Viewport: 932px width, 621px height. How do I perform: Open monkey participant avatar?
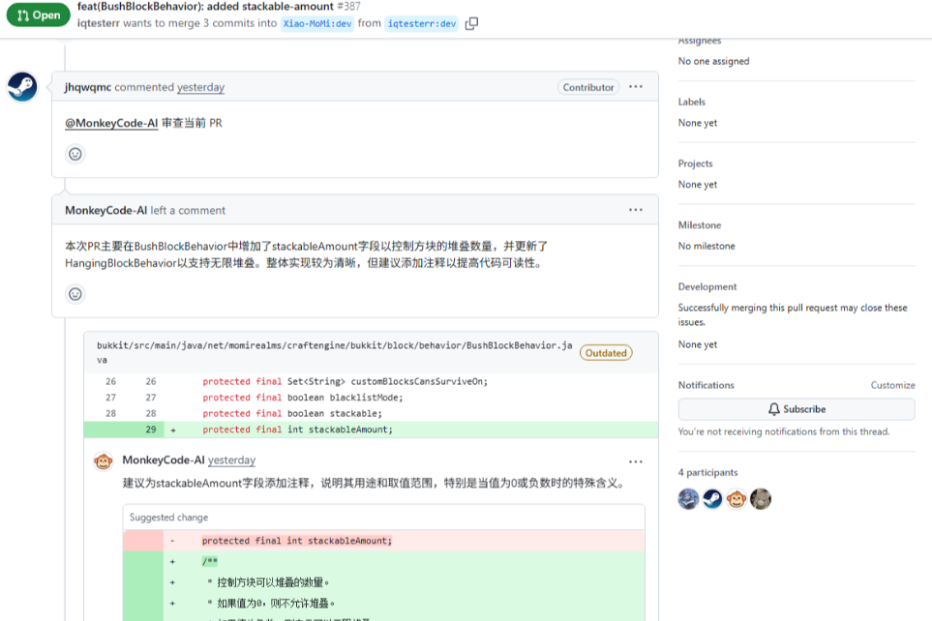(736, 499)
